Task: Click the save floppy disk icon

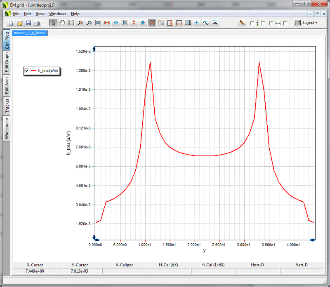Action: point(28,23)
